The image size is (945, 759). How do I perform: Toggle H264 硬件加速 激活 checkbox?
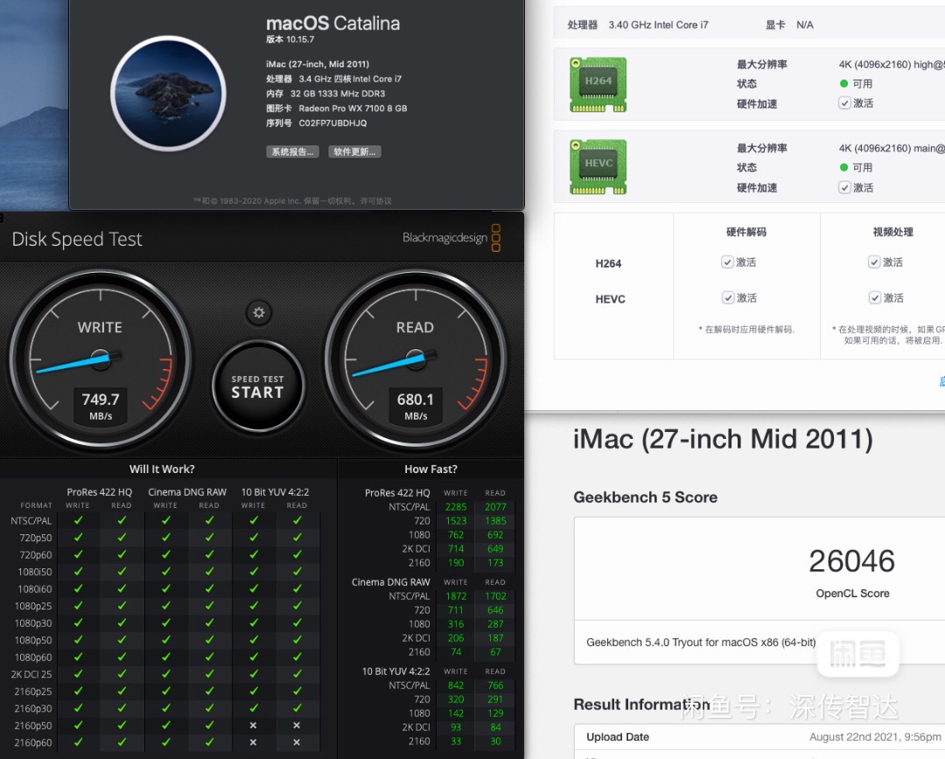point(845,103)
